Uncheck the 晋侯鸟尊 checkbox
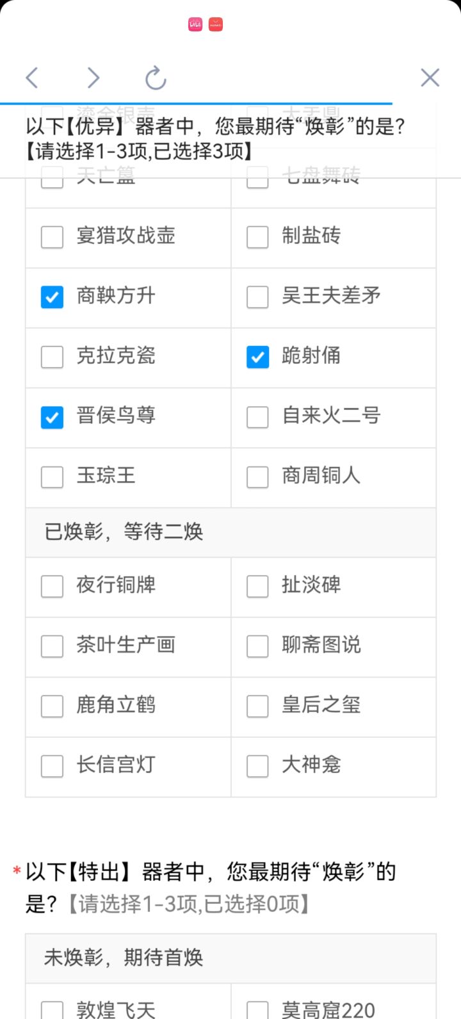 click(52, 418)
